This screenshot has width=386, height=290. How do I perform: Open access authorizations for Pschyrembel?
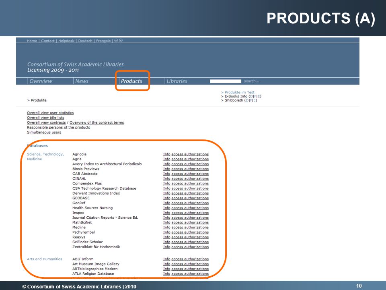click(190, 232)
